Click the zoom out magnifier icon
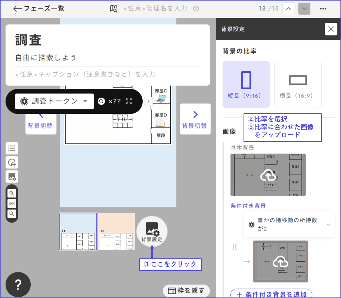 (x=12, y=214)
